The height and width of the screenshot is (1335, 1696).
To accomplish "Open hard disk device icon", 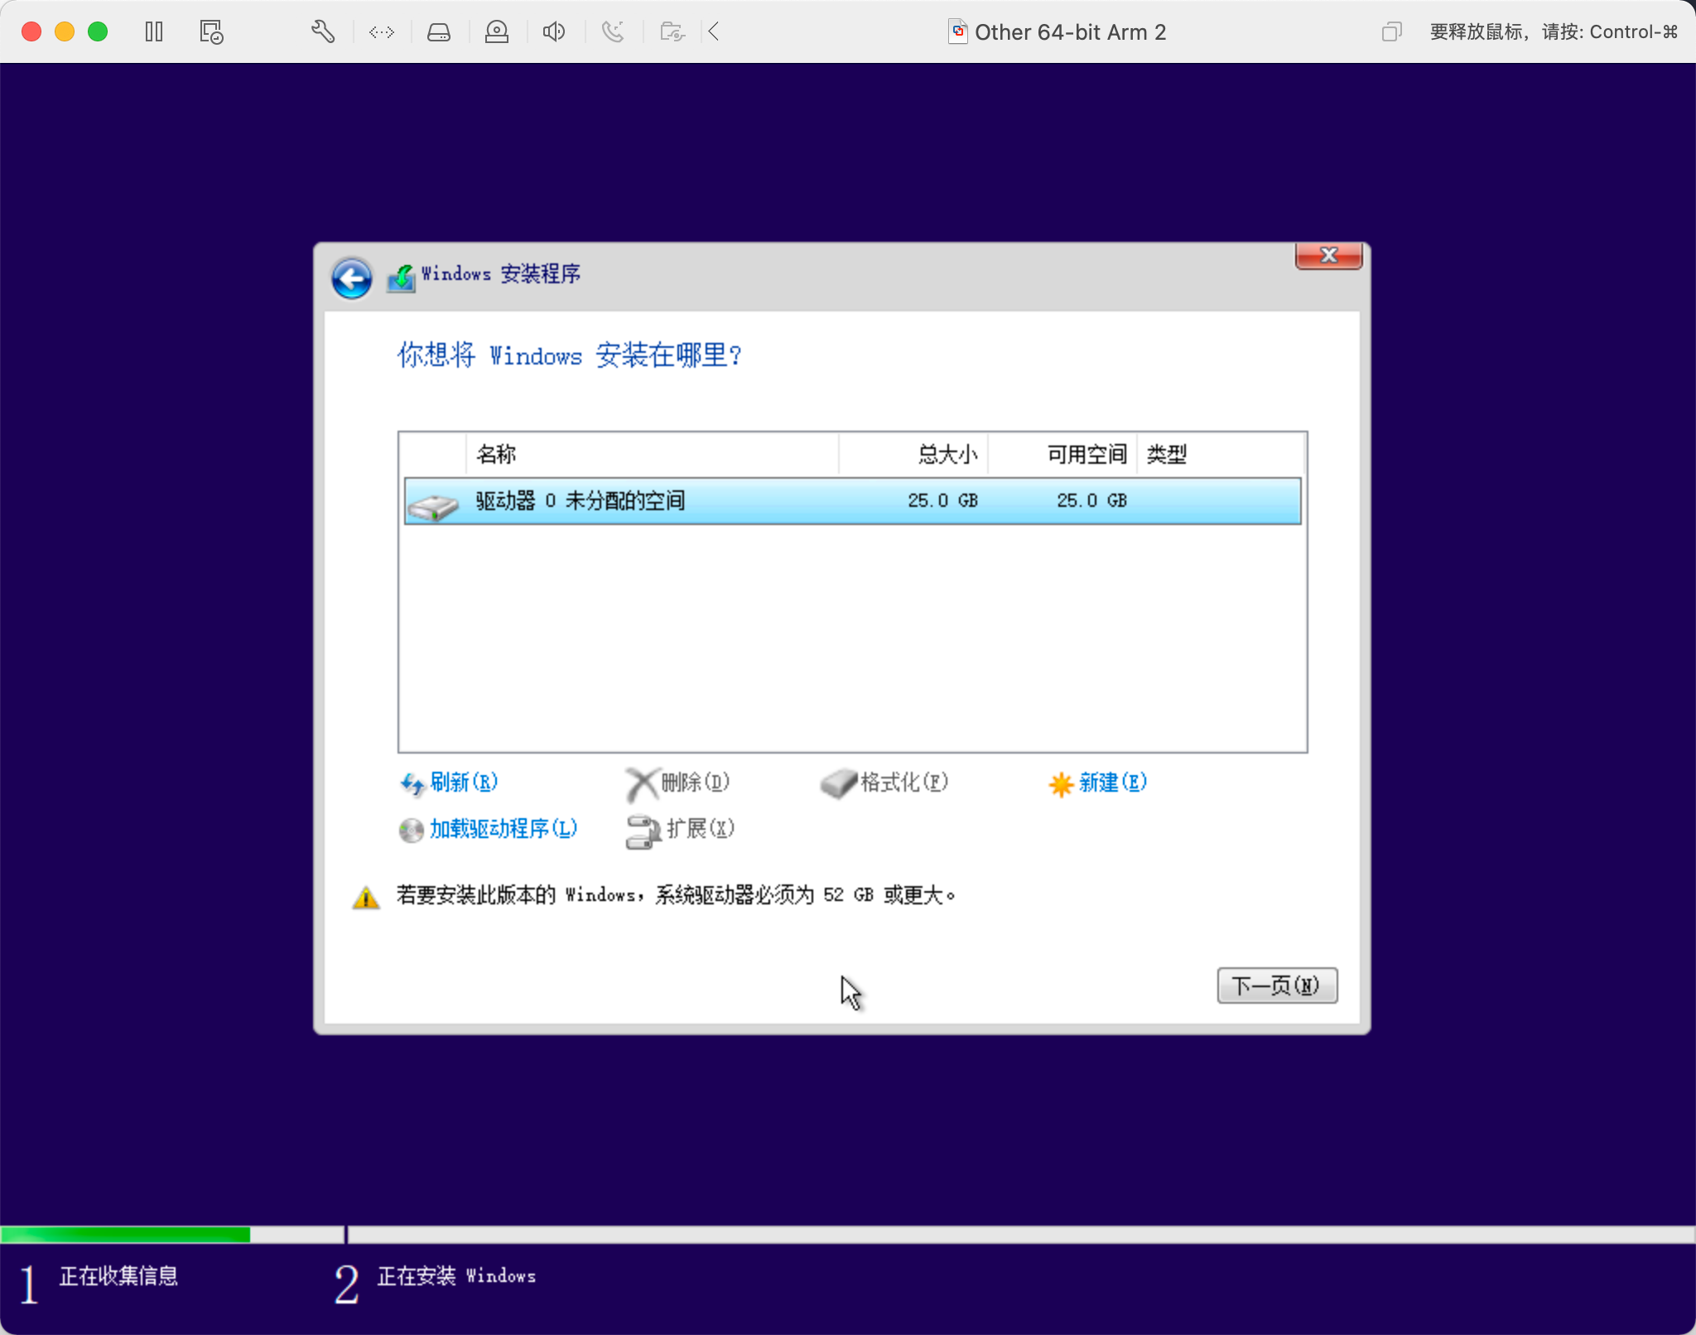I will tap(439, 32).
